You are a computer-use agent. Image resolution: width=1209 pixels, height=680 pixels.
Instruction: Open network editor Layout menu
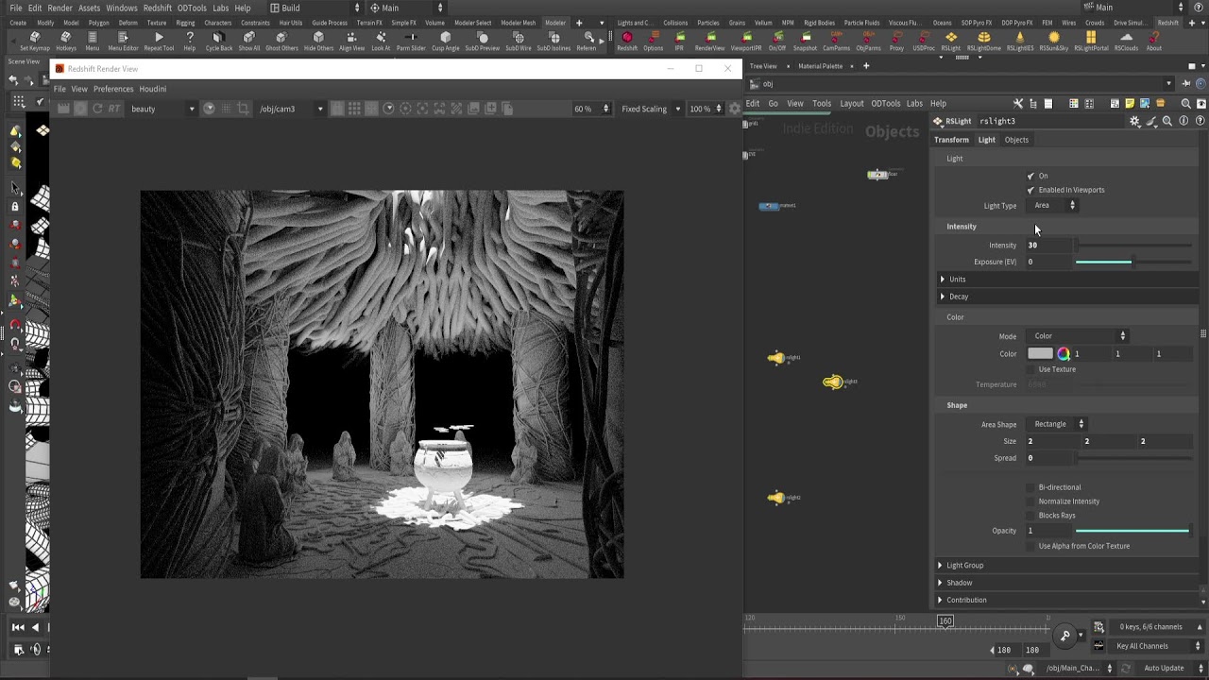pos(851,103)
